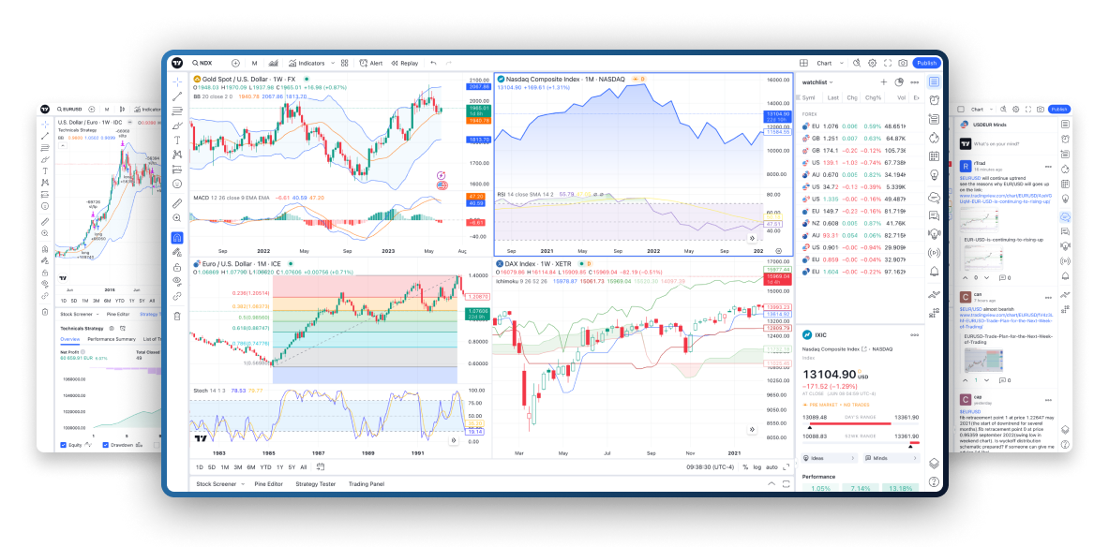Remove drawings with the trash icon
The width and height of the screenshot is (1109, 547).
pos(177,316)
